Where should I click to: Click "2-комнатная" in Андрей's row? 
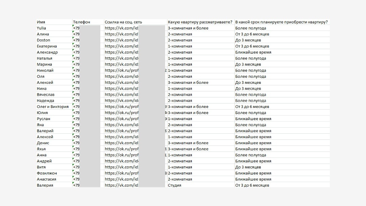click(x=180, y=161)
